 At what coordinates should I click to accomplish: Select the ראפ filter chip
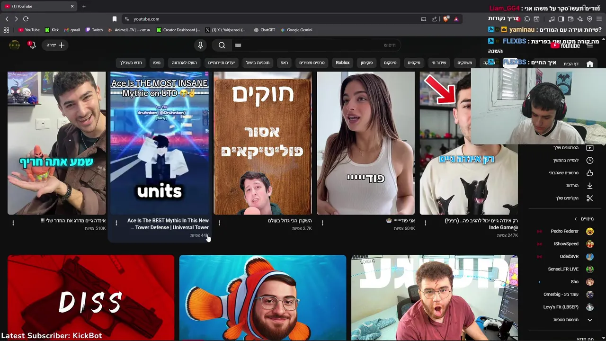(x=284, y=63)
